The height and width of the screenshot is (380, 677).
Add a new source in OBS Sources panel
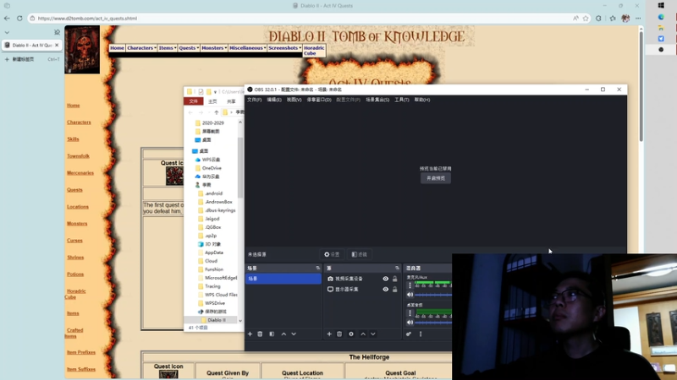329,334
